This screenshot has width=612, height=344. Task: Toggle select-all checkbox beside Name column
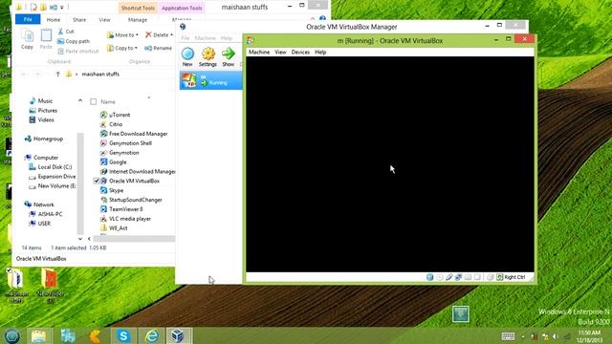[94, 102]
